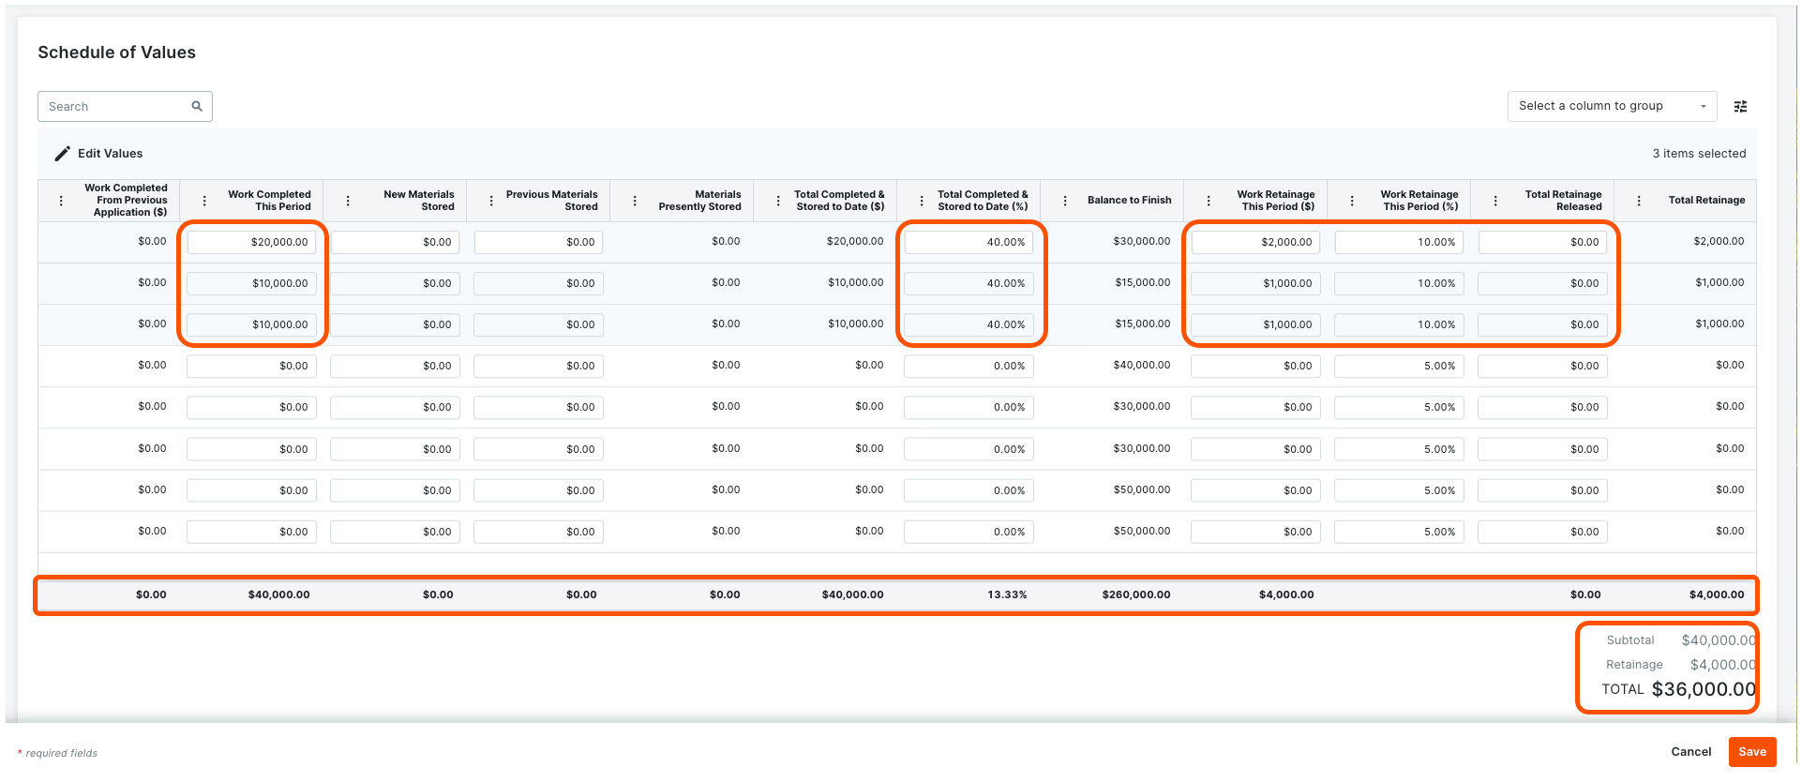Click the $260,000.00 balance total cell
The width and height of the screenshot is (1802, 782).
(1135, 594)
